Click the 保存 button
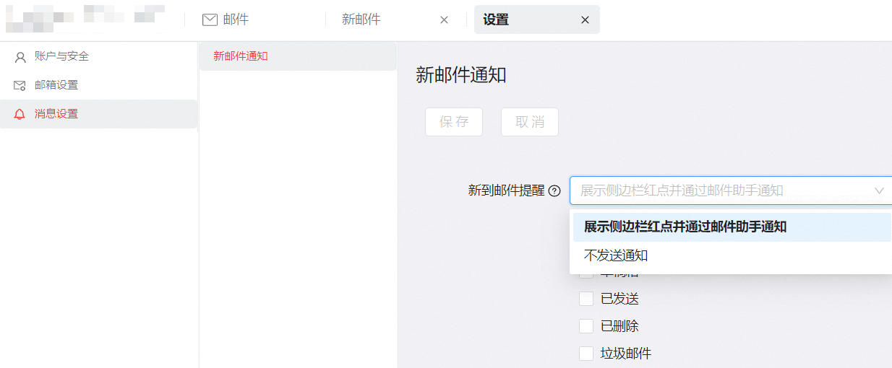This screenshot has height=368, width=892. tap(454, 122)
